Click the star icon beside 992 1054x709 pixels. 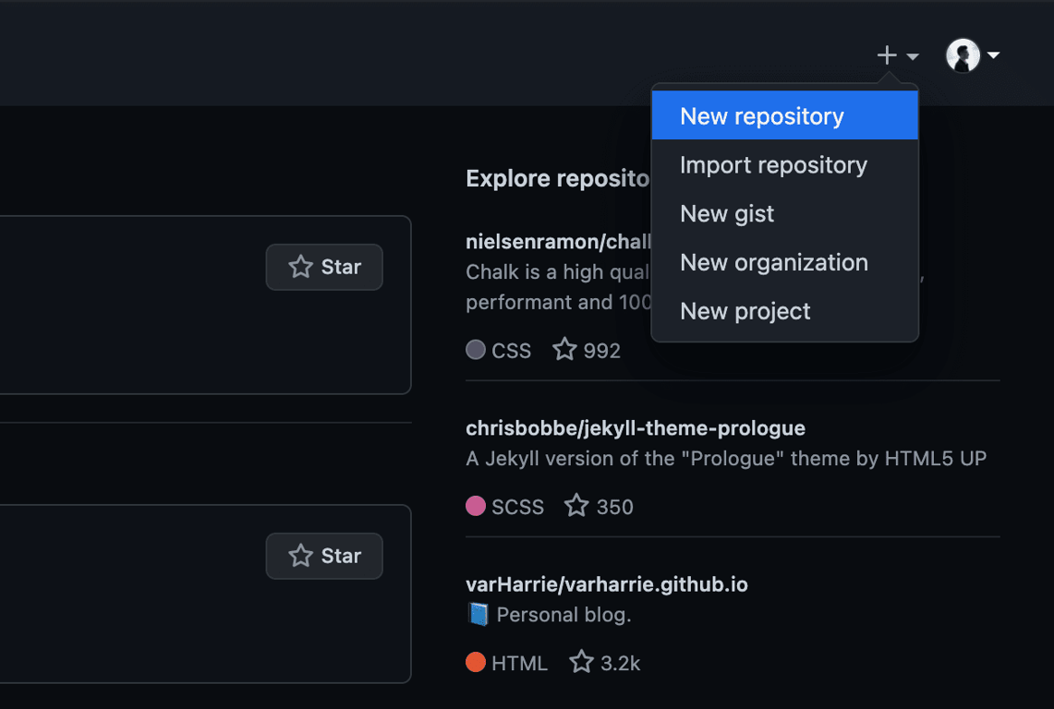[x=564, y=350]
